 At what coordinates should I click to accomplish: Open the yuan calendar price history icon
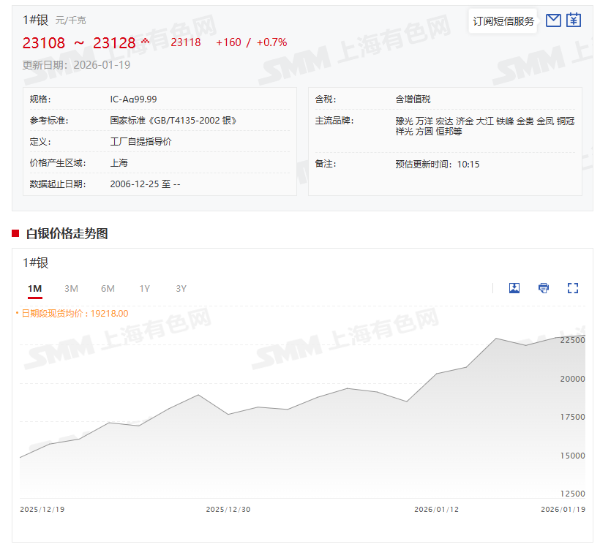574,20
